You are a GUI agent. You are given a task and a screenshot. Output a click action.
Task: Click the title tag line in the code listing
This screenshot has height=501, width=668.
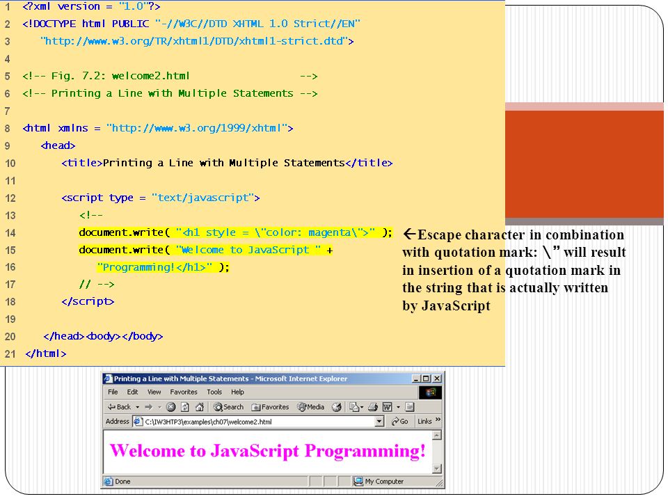pos(227,163)
